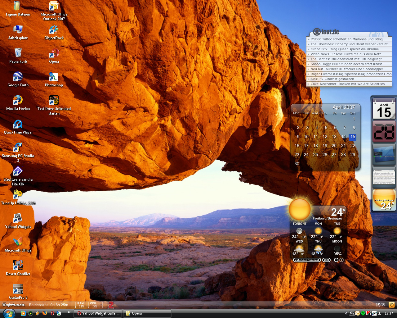Select Test Drive Unlimited starten shortcut
The height and width of the screenshot is (318, 397).
click(x=54, y=105)
